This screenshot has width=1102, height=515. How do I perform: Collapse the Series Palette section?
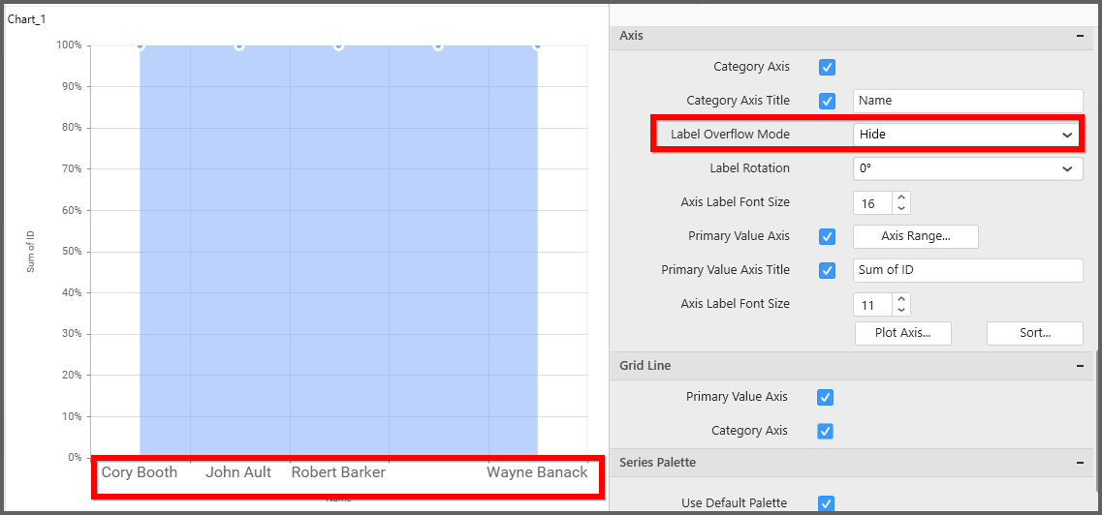click(x=1079, y=463)
